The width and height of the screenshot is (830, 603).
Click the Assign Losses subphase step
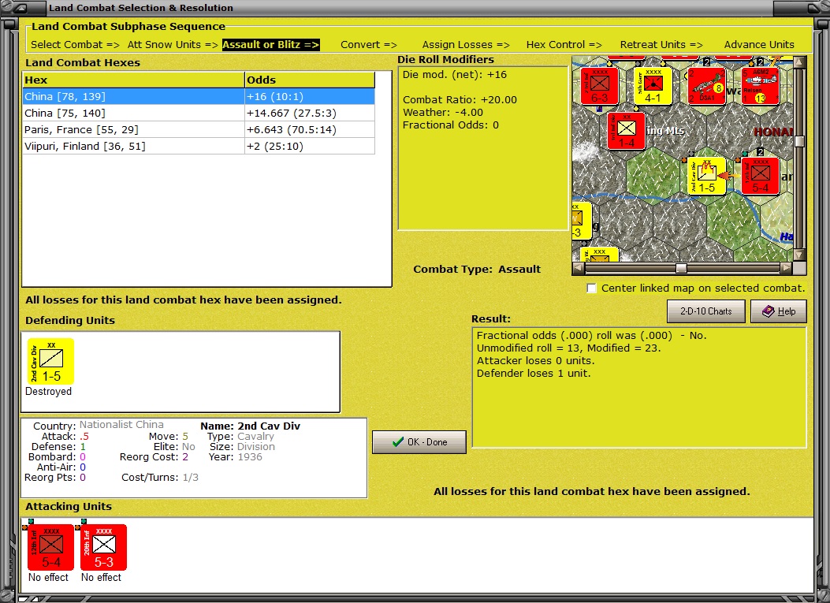(x=466, y=45)
